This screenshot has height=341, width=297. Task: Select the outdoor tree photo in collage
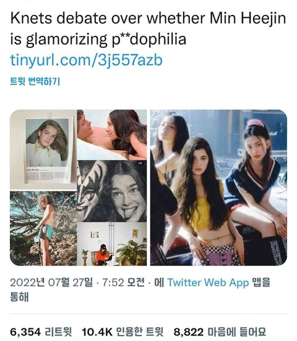pyautogui.click(x=43, y=228)
